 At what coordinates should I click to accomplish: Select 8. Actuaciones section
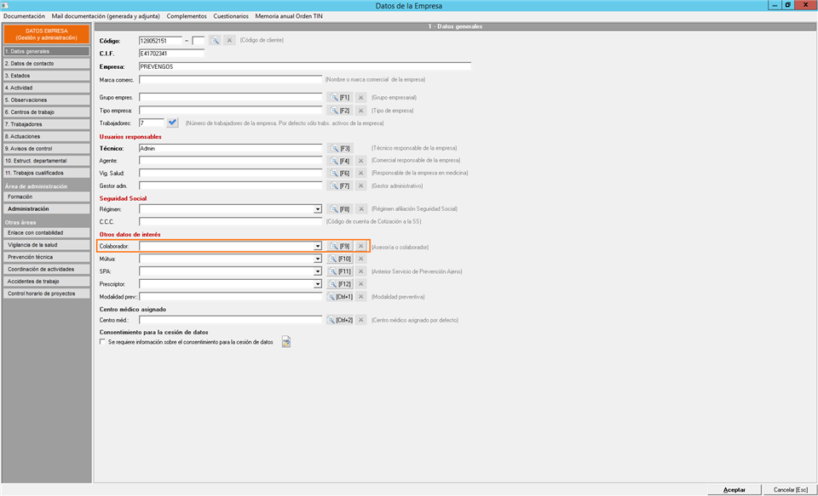46,136
